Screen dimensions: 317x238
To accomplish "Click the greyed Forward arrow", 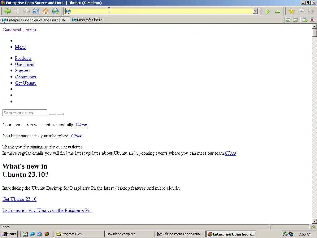I will tap(17, 11).
